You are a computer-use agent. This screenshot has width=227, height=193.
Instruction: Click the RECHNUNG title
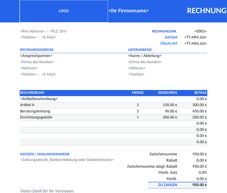207,11
